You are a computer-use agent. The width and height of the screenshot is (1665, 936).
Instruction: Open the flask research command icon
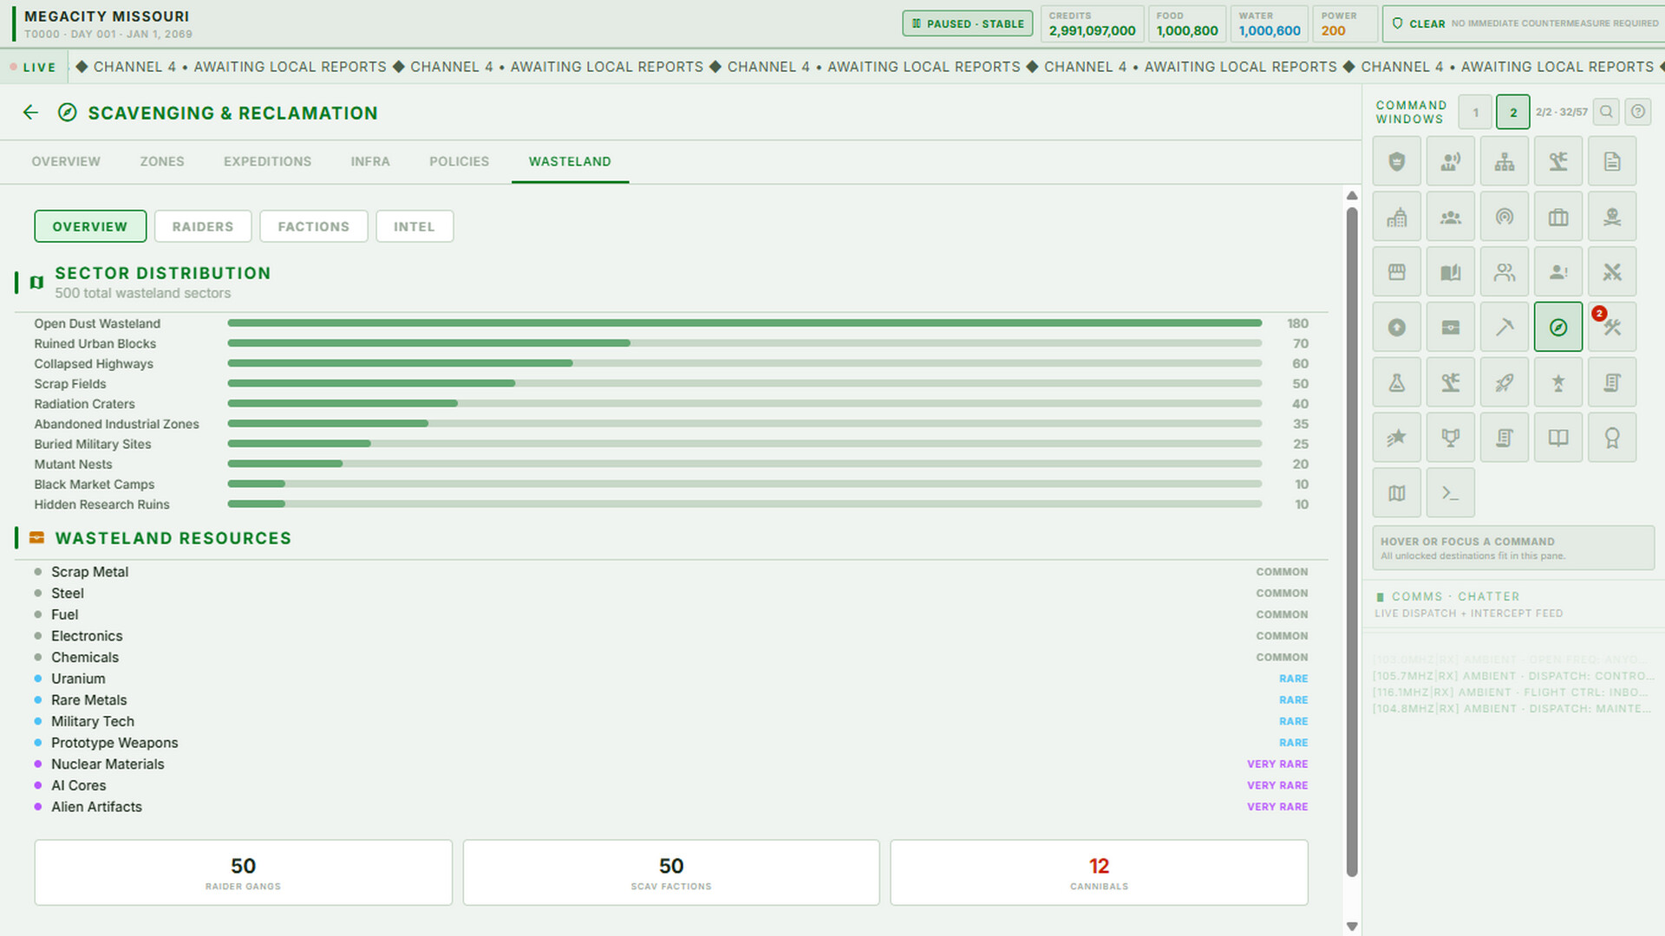(x=1396, y=382)
